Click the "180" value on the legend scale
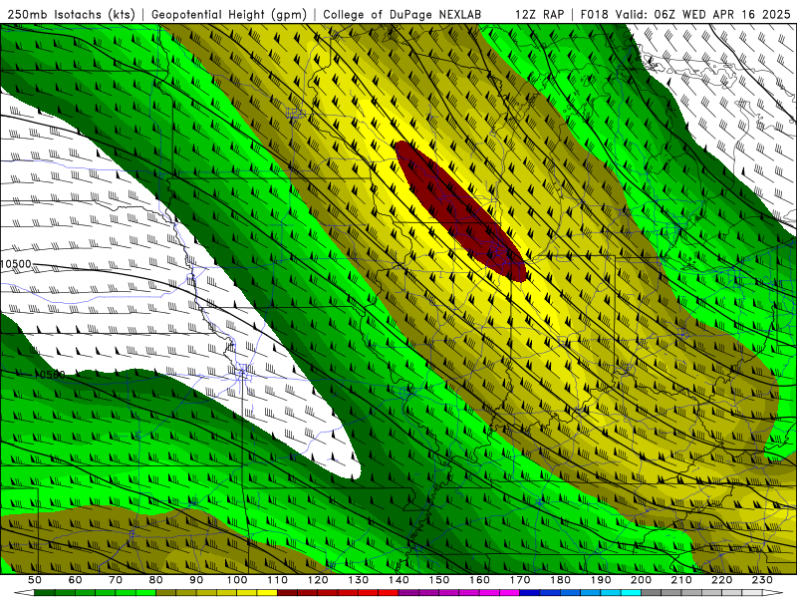 [560, 580]
